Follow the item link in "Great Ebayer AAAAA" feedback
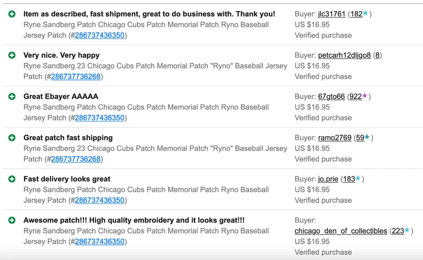The height and width of the screenshot is (260, 423). pyautogui.click(x=100, y=118)
